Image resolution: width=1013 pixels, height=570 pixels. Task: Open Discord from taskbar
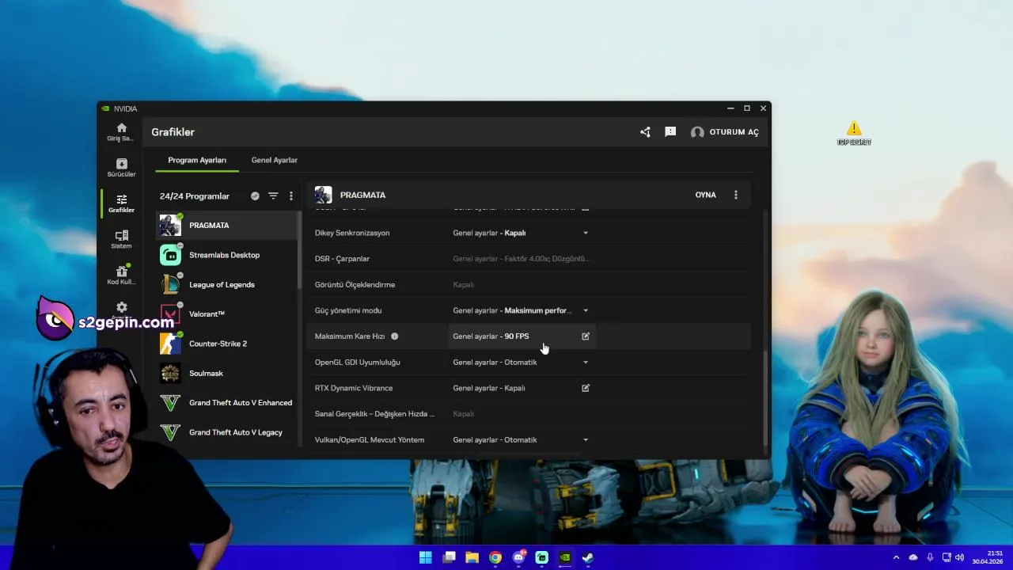tap(518, 557)
